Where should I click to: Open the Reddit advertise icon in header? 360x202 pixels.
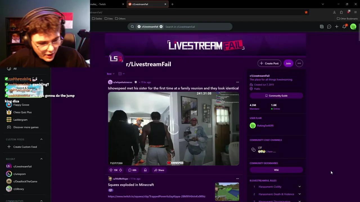tap(322, 27)
